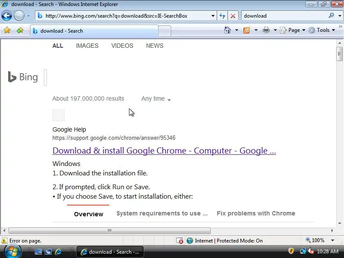Expand the zoom level dropdown arrow

click(332, 240)
